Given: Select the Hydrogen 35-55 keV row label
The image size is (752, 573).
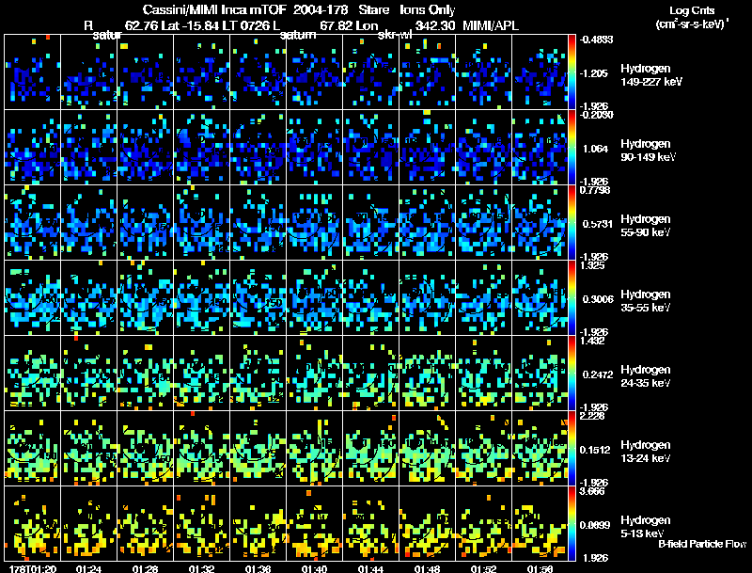Looking at the screenshot, I should click(x=646, y=301).
